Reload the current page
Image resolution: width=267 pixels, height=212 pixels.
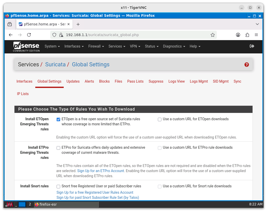[29, 35]
